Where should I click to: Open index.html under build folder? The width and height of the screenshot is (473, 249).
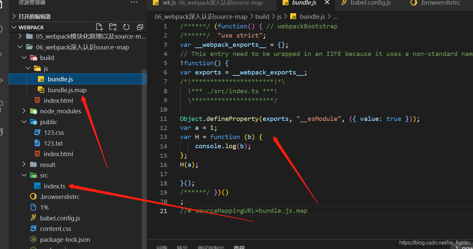[59, 100]
